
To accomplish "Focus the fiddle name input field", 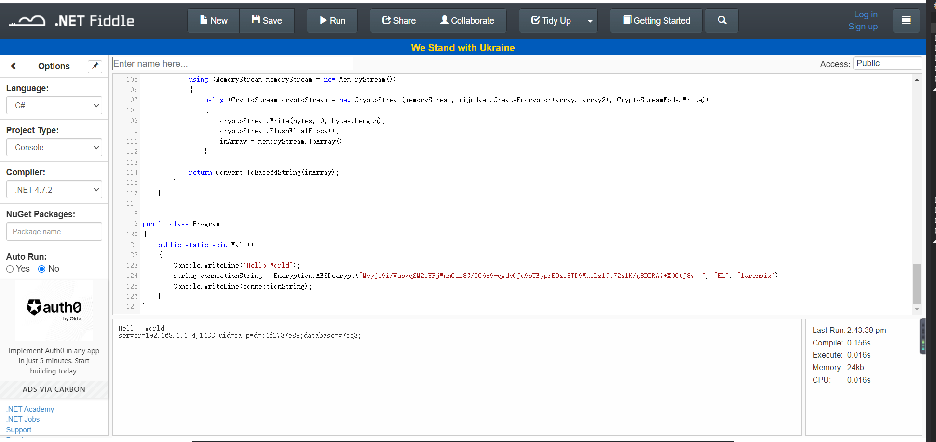I will (x=233, y=64).
